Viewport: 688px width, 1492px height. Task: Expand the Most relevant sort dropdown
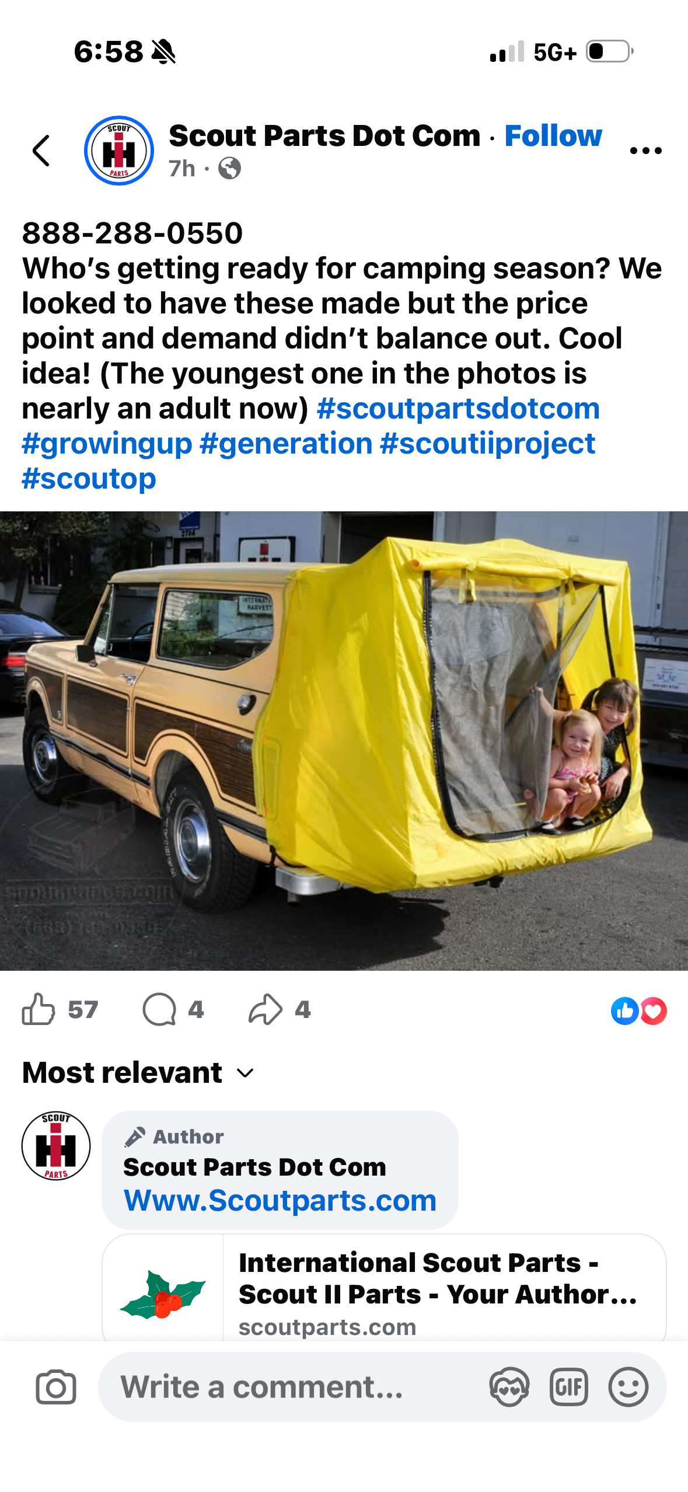(x=138, y=1072)
